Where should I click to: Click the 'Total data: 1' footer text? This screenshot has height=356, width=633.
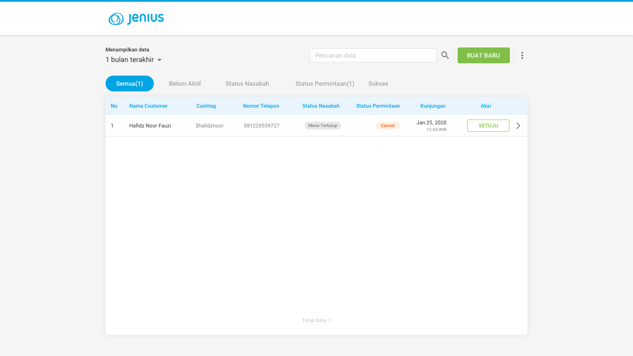pyautogui.click(x=316, y=320)
